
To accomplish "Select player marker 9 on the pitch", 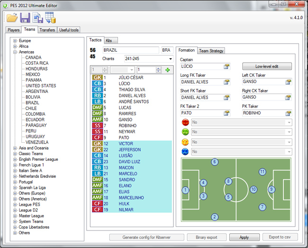I will 272,189.
